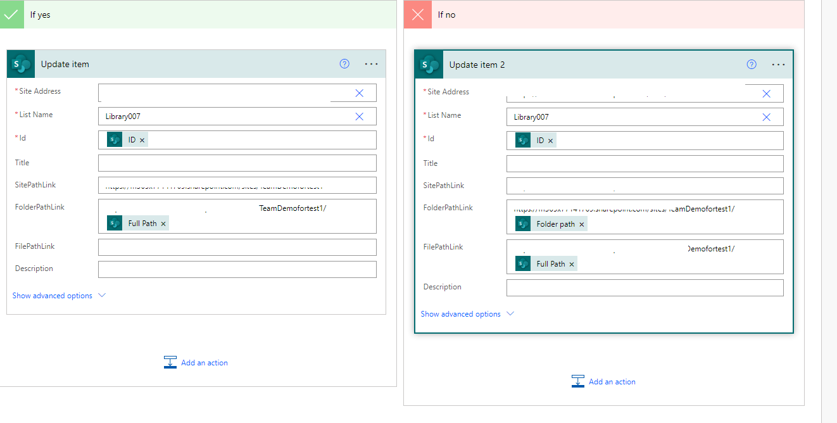The height and width of the screenshot is (423, 837).
Task: Clear List Name Library007 in Update item 2
Action: pos(766,117)
